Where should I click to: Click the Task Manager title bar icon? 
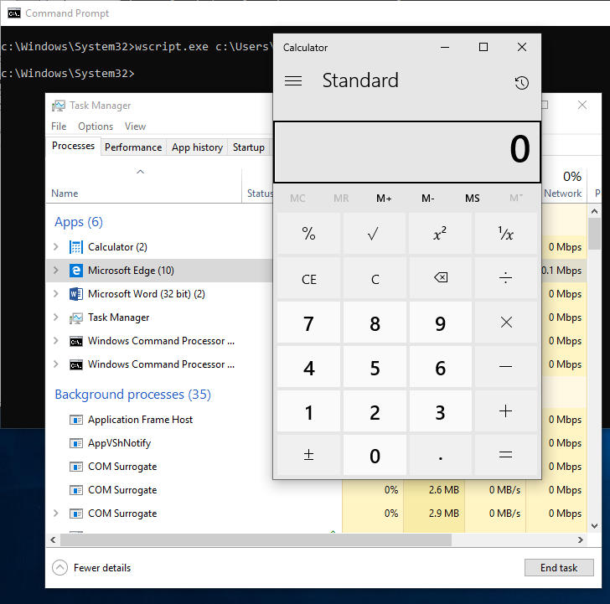(59, 106)
